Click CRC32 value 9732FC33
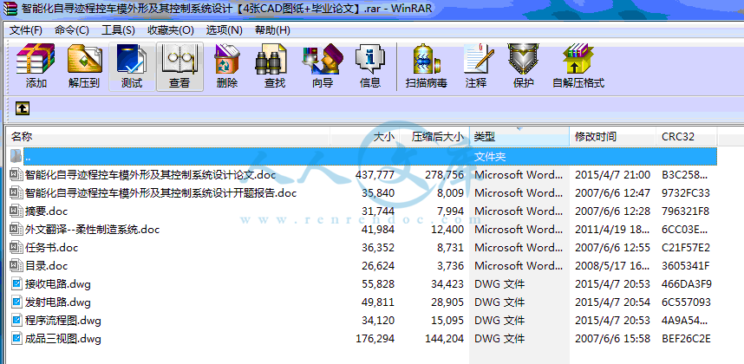Screen dimensions: 744x364 click(686, 193)
